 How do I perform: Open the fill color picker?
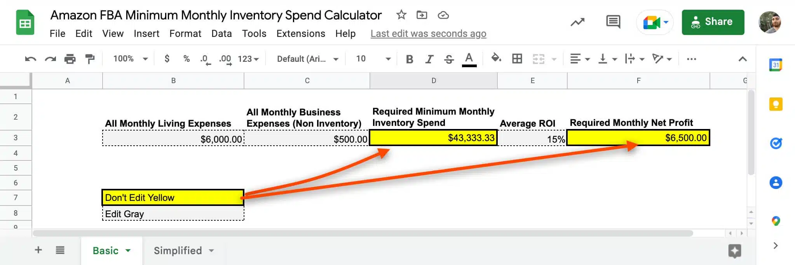[x=496, y=58]
